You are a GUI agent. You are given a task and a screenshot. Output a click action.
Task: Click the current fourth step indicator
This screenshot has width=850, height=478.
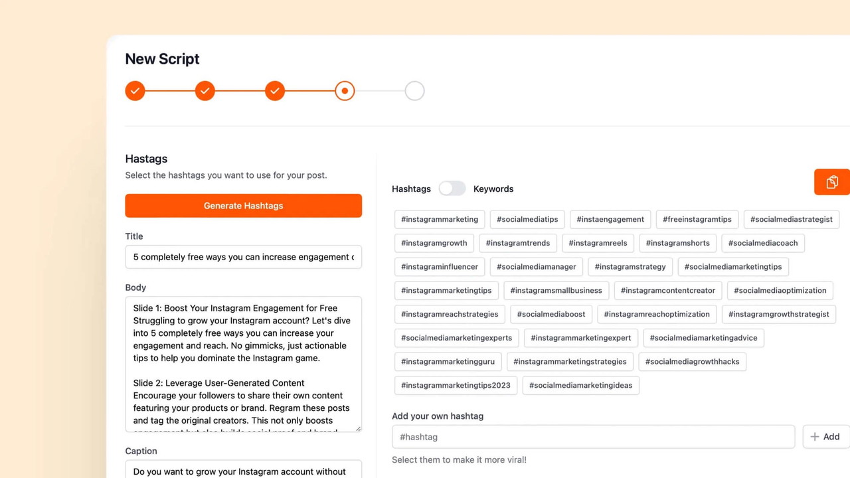[x=345, y=91]
